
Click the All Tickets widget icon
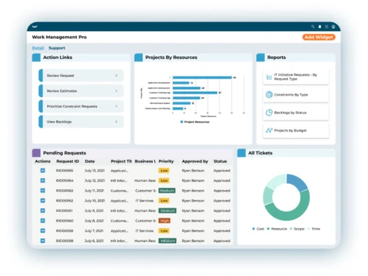[241, 153]
